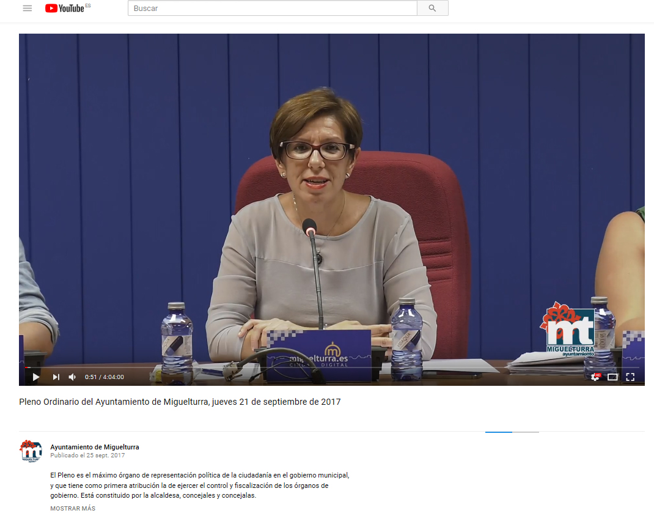Mute the video volume
Viewport: 654px width, 513px height.
point(72,377)
